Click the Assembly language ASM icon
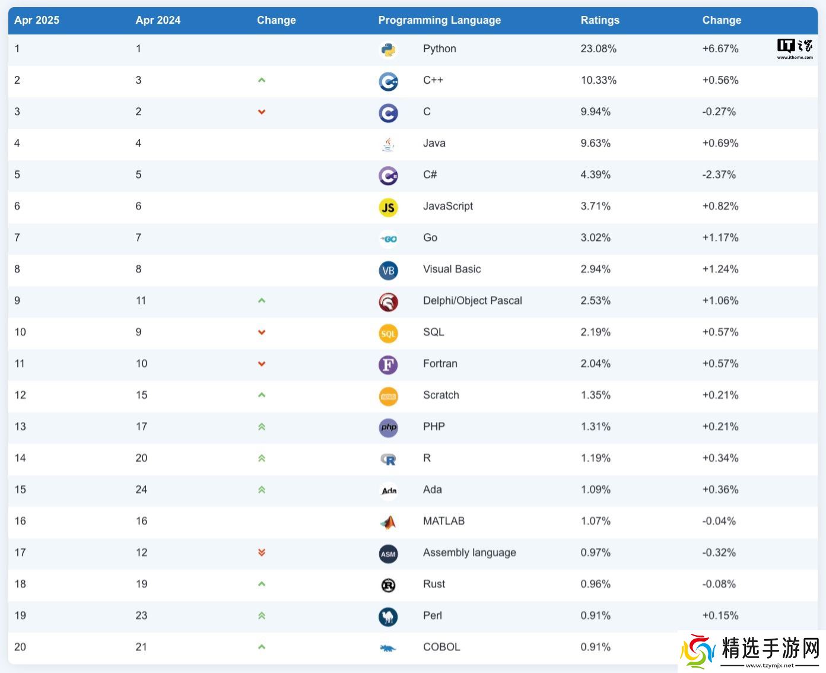Viewport: 826px width, 673px height. click(x=388, y=554)
